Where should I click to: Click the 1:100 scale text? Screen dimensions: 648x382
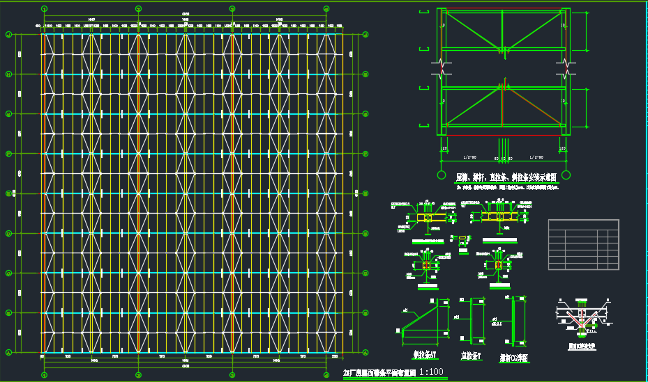pyautogui.click(x=431, y=372)
